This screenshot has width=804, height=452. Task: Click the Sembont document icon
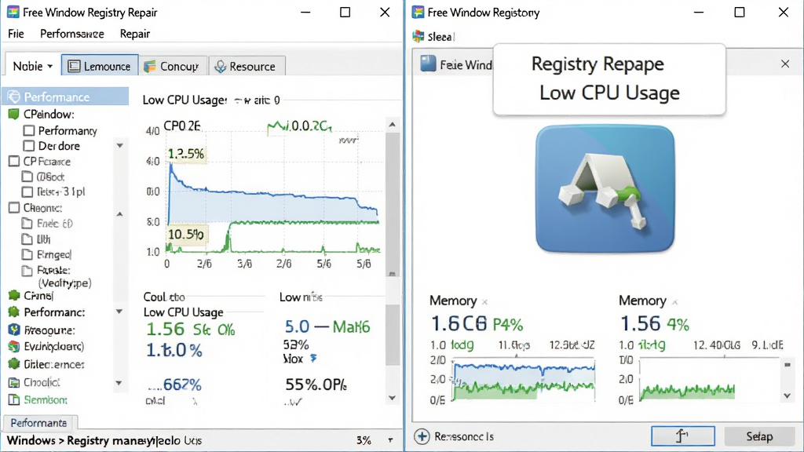coord(14,399)
